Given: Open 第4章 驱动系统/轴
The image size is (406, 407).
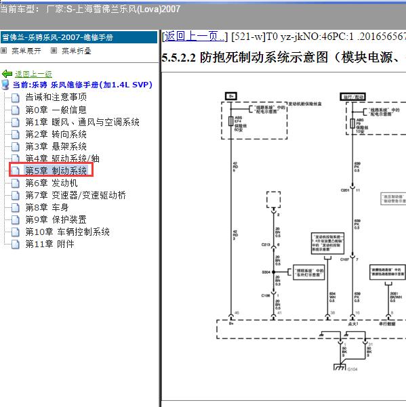Looking at the screenshot, I should pyautogui.click(x=62, y=158).
